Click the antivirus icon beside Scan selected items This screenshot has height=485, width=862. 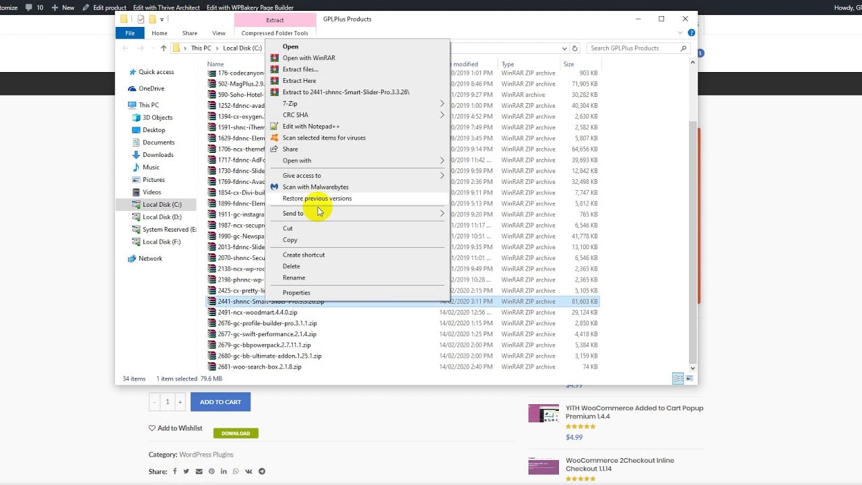274,137
